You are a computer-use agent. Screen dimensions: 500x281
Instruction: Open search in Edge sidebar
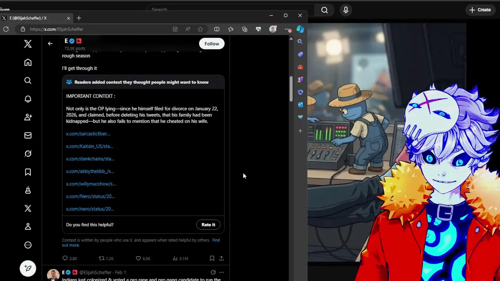pyautogui.click(x=300, y=42)
